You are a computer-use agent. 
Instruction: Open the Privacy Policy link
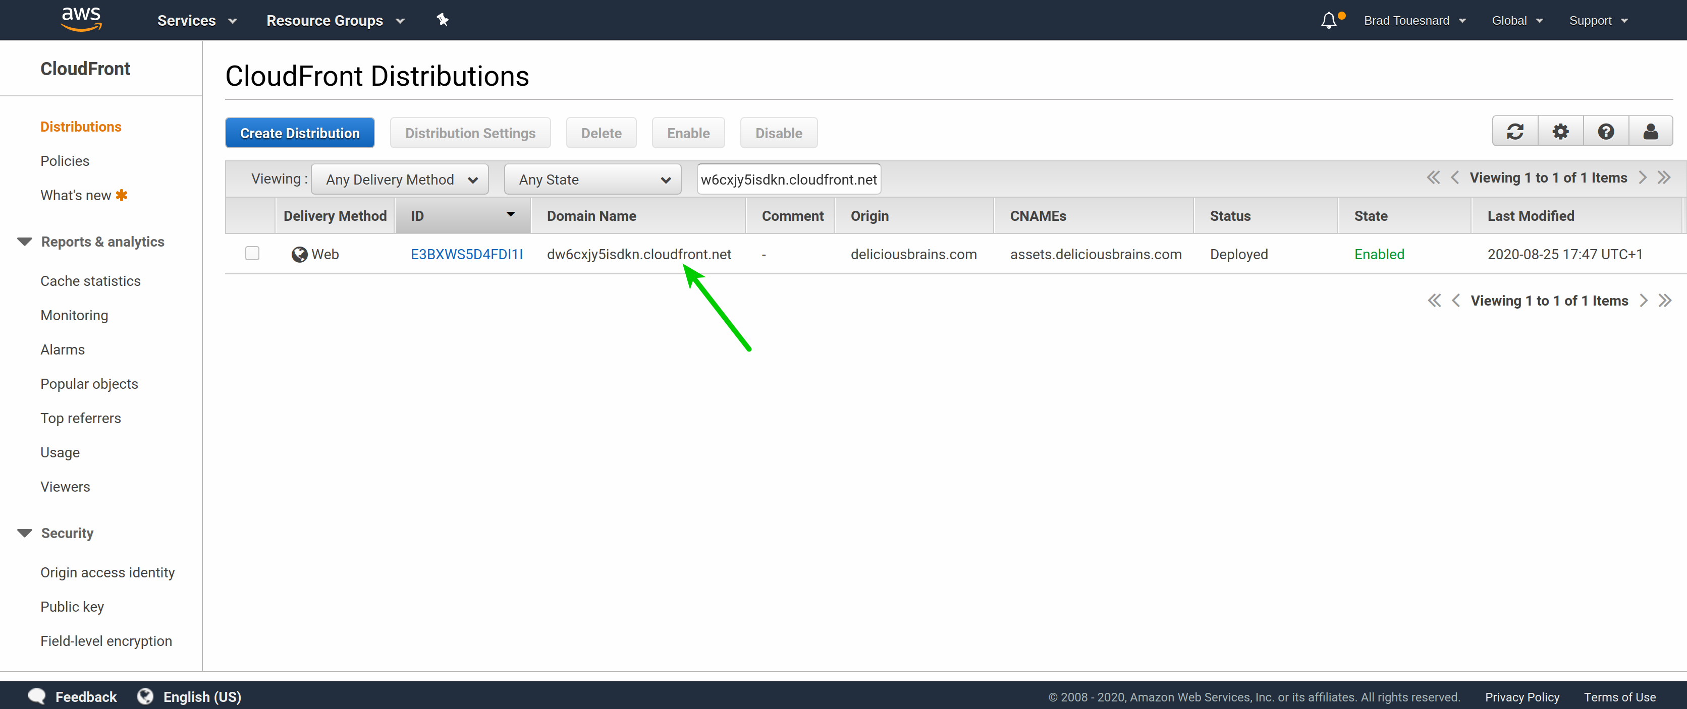click(x=1522, y=697)
